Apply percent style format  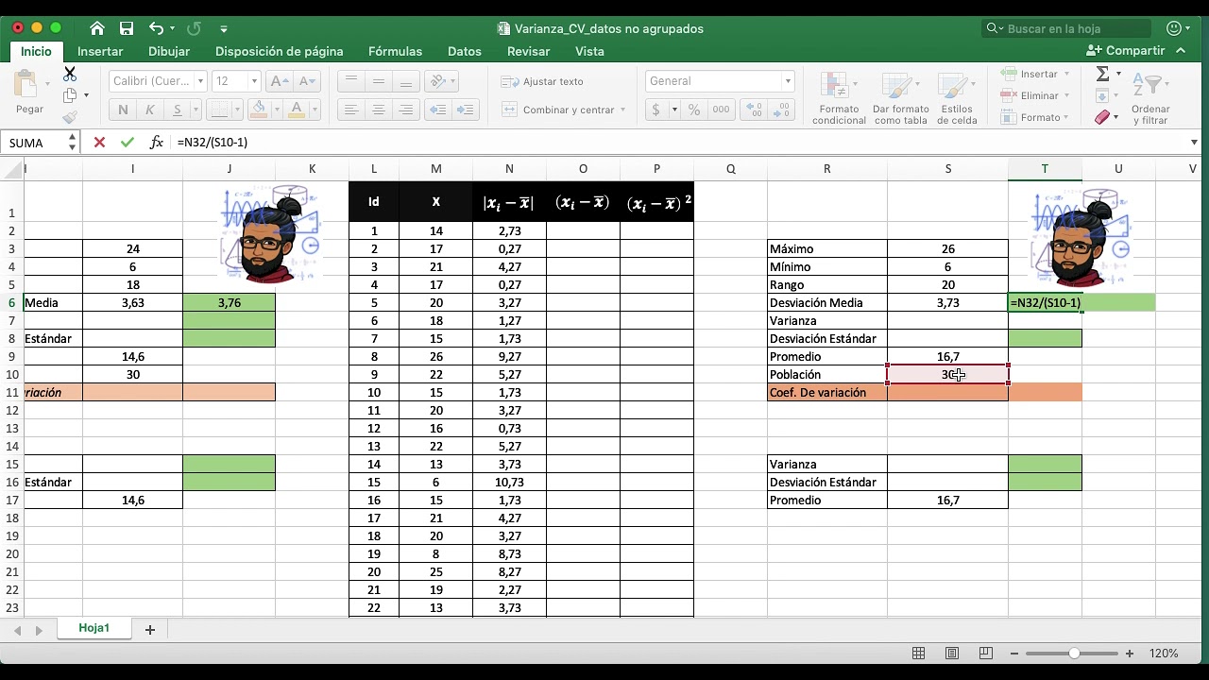[x=694, y=110]
